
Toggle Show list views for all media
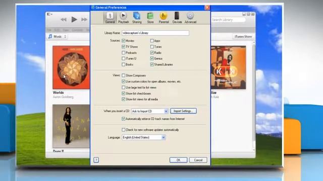123,100
